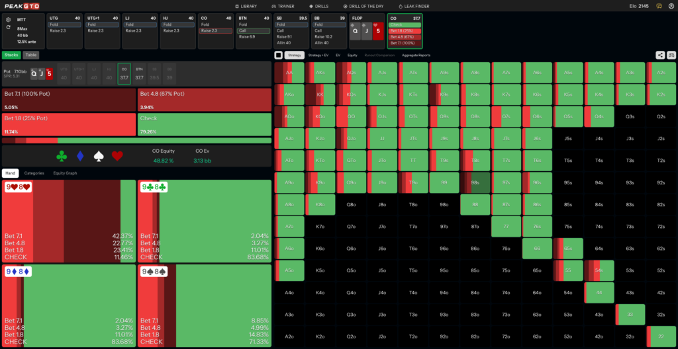Switch to Stacks view
This screenshot has width=678, height=349.
(11, 55)
